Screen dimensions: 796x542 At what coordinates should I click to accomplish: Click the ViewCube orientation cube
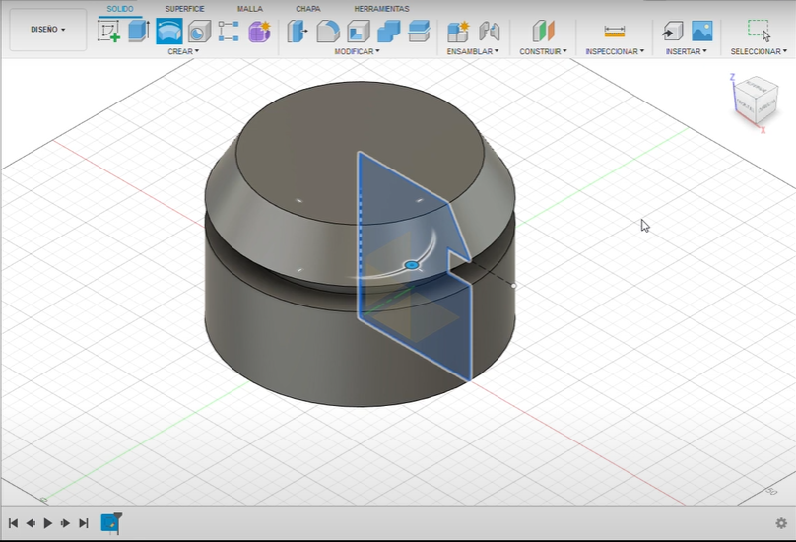(x=756, y=101)
